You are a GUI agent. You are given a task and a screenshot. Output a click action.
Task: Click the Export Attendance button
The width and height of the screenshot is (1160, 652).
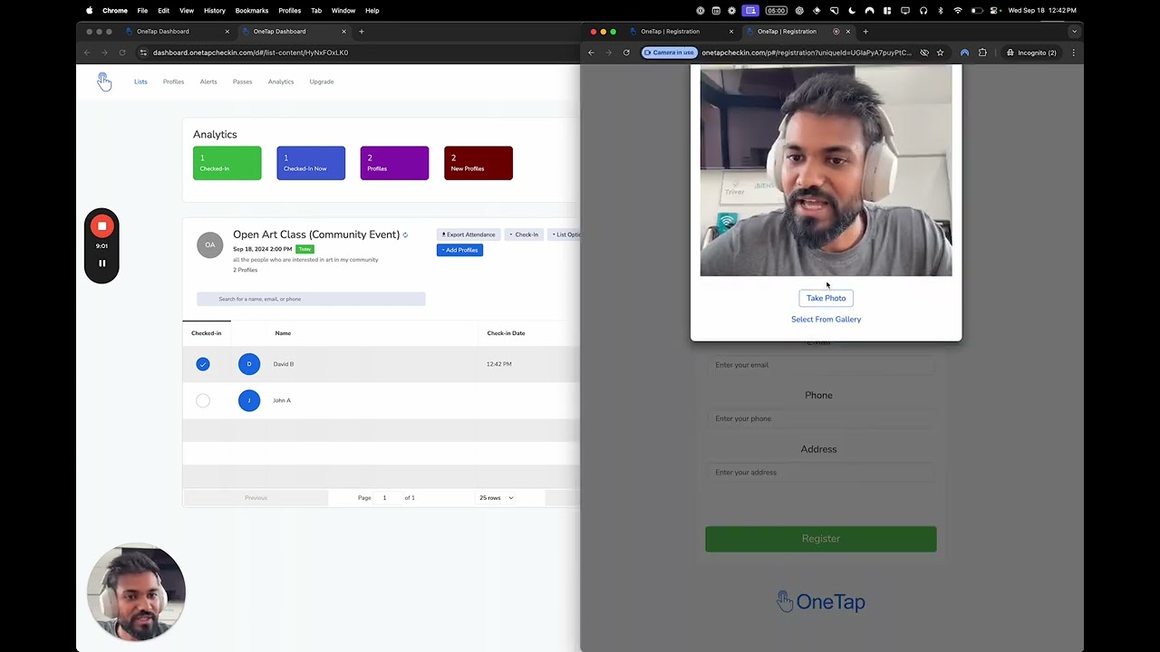tap(469, 235)
